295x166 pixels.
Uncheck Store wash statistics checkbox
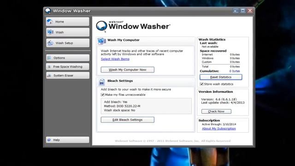202,84
